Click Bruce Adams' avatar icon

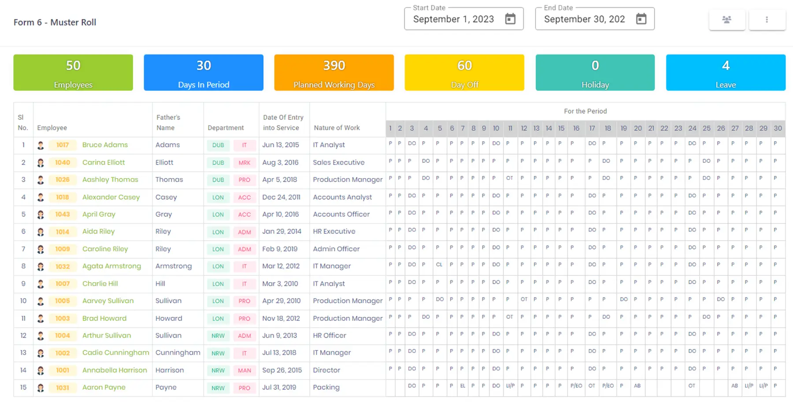(41, 145)
